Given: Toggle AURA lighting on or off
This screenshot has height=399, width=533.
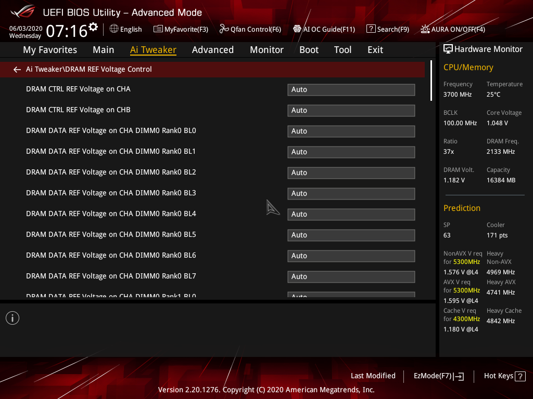Looking at the screenshot, I should [x=452, y=29].
